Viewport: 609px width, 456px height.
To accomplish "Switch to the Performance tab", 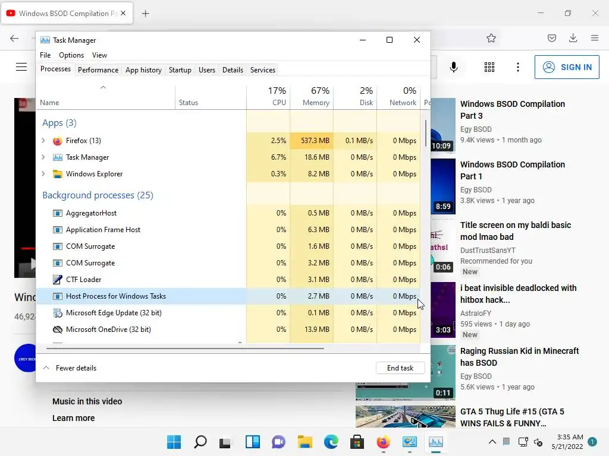I will 98,70.
